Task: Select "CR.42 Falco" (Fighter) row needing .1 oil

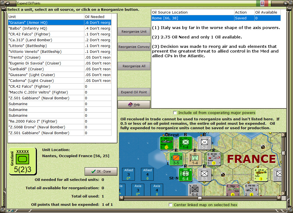Action: click(x=60, y=34)
